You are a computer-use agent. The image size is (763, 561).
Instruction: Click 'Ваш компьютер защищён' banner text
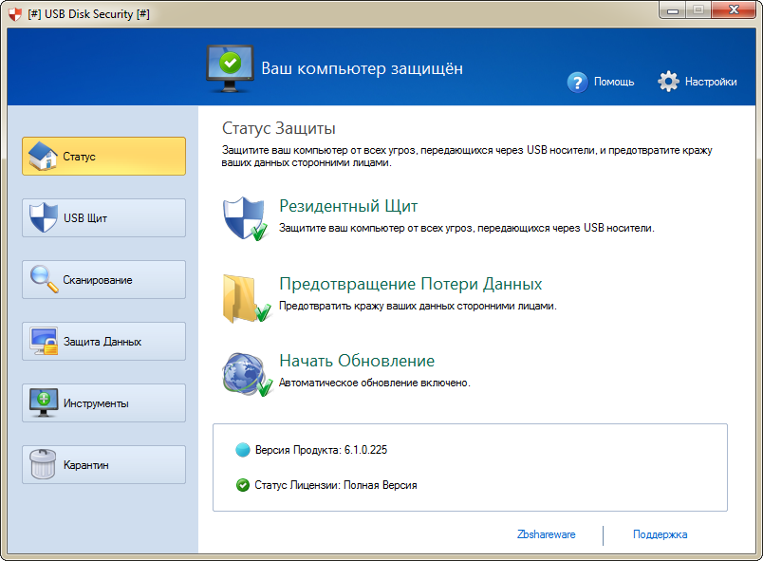tap(362, 68)
